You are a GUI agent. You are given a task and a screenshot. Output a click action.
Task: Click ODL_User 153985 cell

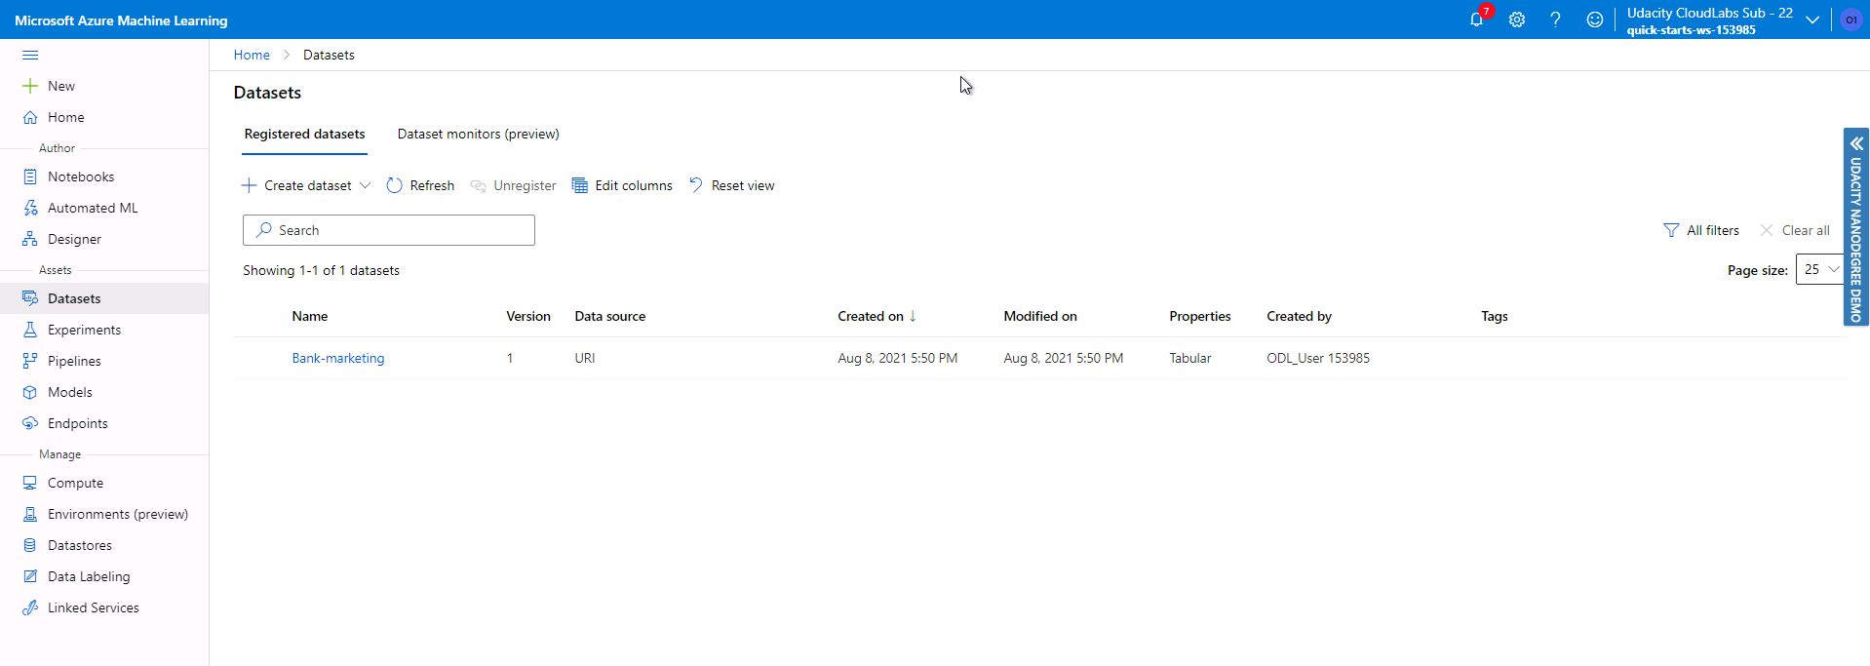click(x=1318, y=358)
